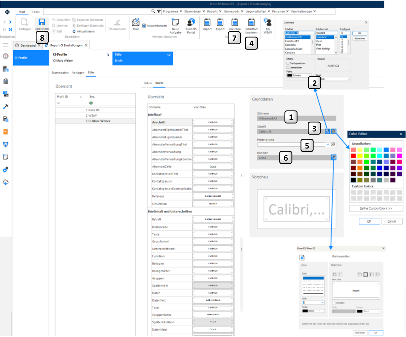Click Abbrechen in the Rahmeneditor dialog
Viewport: 406px width, 337px height.
click(360, 333)
